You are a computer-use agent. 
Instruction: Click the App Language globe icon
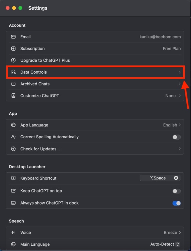coord(13,125)
